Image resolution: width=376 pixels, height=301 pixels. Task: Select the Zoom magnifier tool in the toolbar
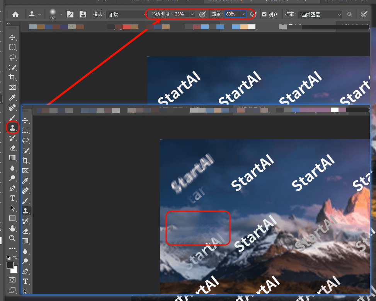[x=12, y=238]
